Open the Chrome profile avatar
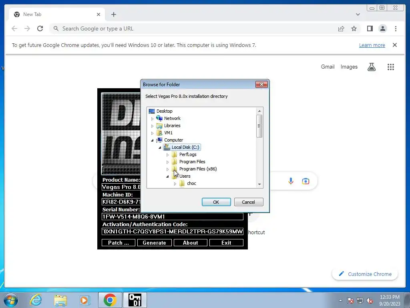 382,28
